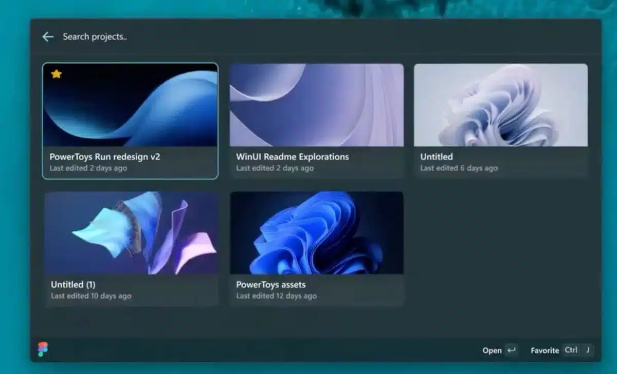Click Last edited 6 days ago text

[x=459, y=168]
